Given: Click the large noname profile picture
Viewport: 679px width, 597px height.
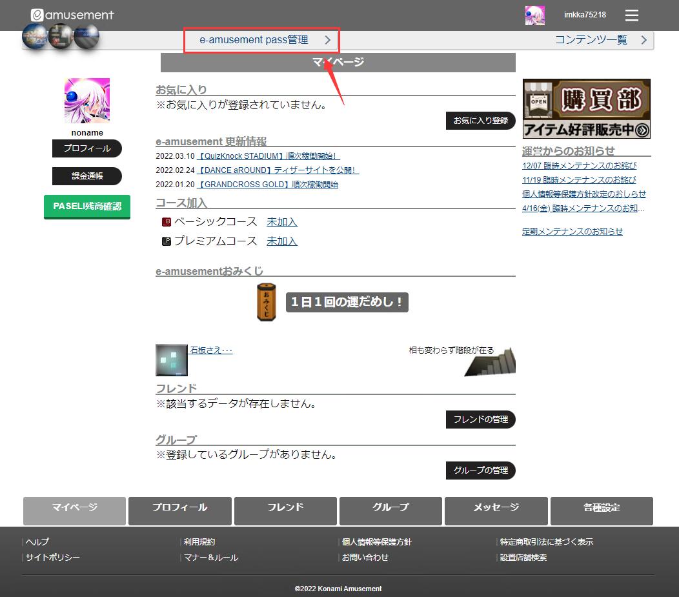Looking at the screenshot, I should [87, 101].
